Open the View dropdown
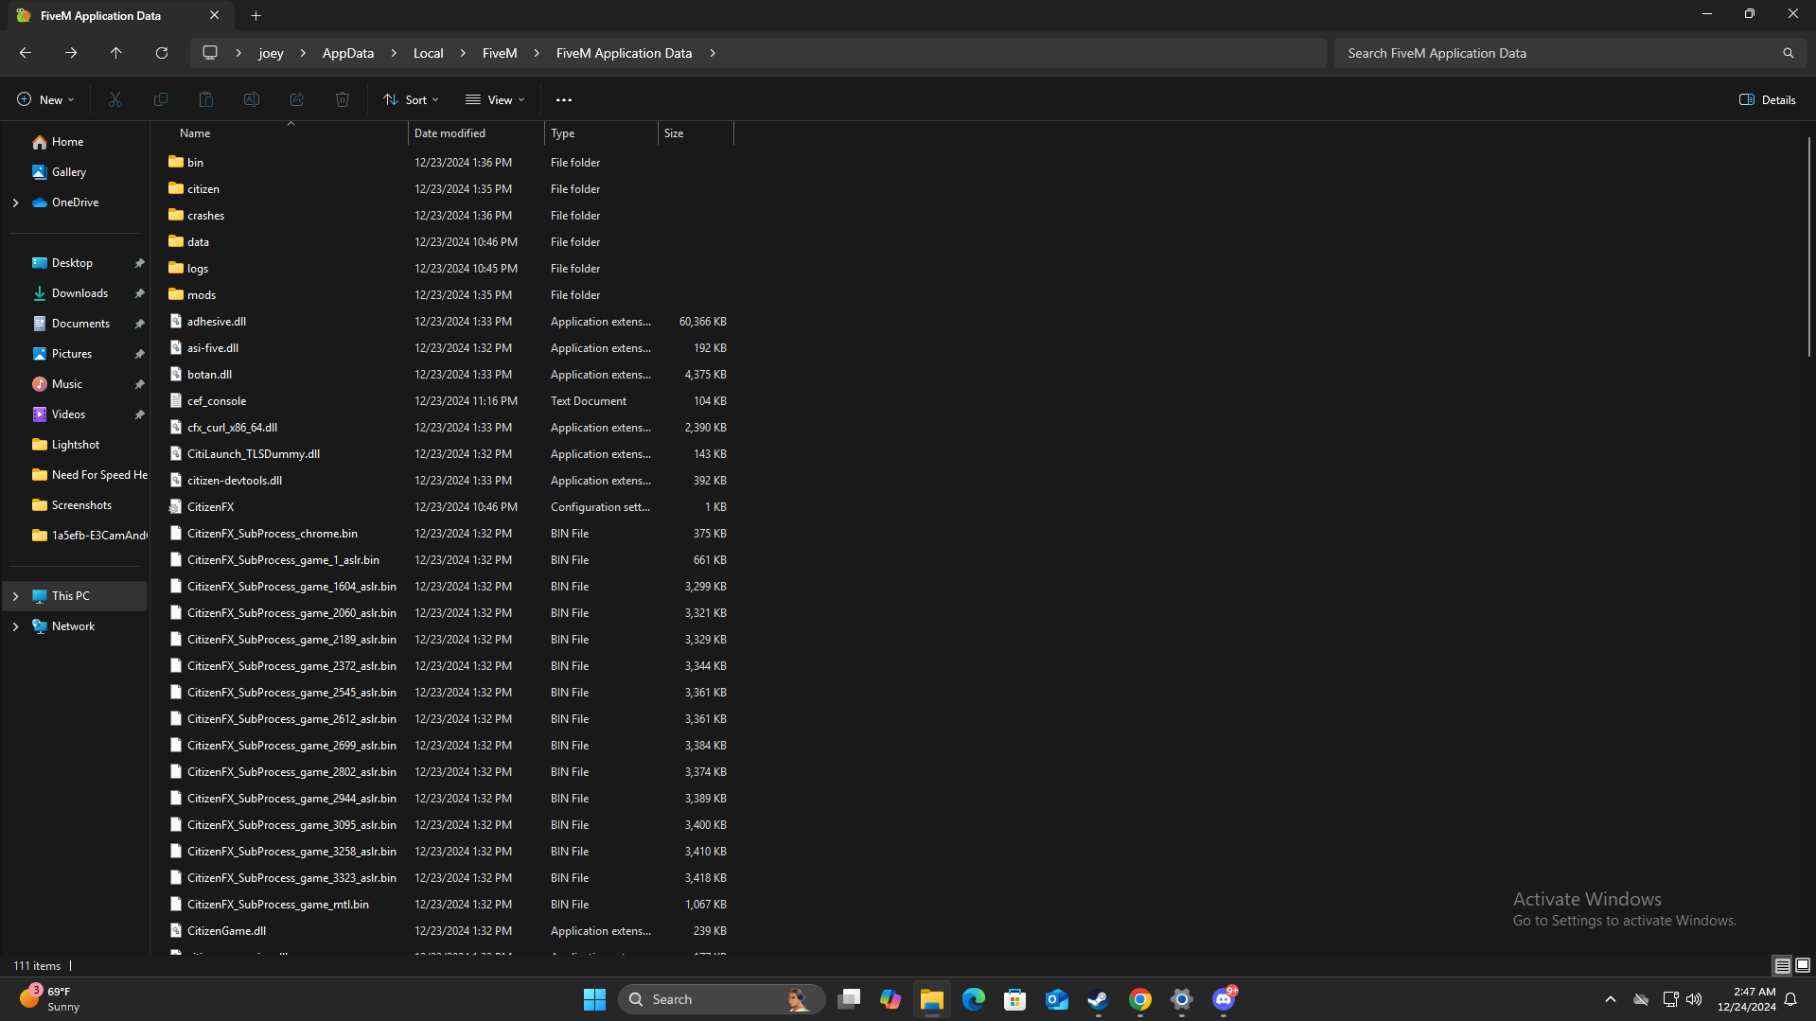This screenshot has height=1021, width=1816. pos(495,99)
